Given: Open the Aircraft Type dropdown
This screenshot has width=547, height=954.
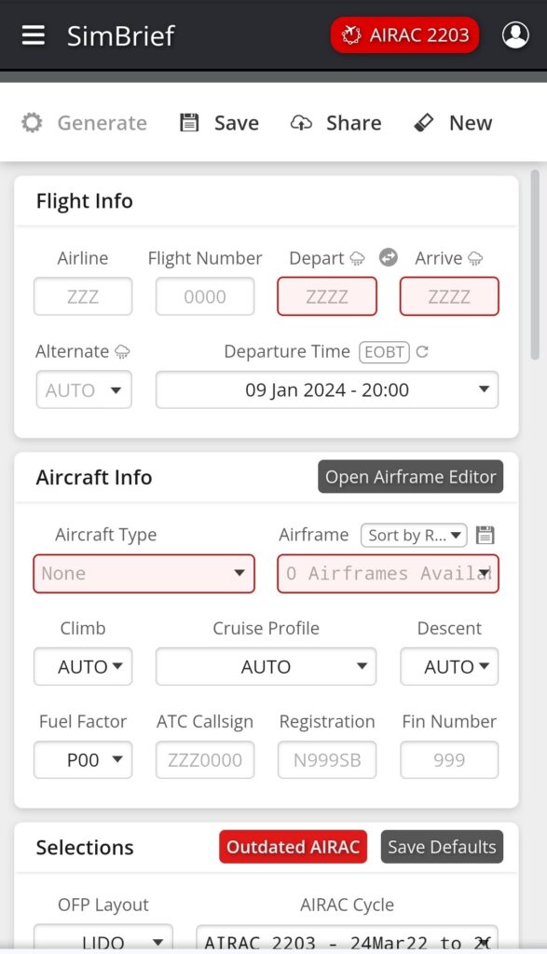Looking at the screenshot, I should (x=144, y=573).
